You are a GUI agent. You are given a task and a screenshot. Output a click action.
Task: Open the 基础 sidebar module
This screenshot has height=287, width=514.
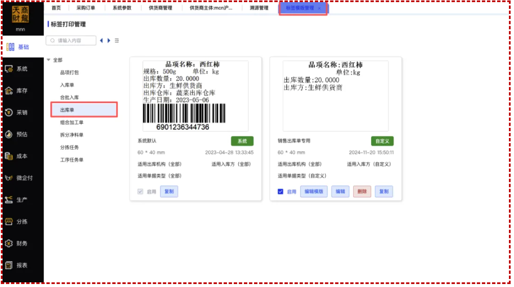[x=18, y=47]
